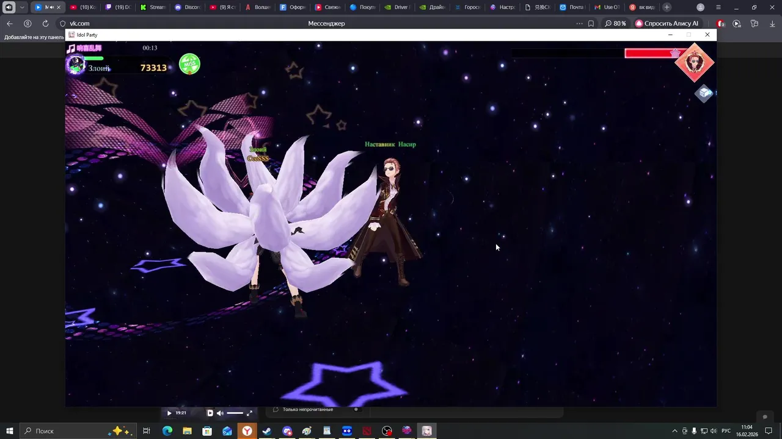Expand mini player to fullscreen
The height and width of the screenshot is (439, 782).
click(x=249, y=413)
